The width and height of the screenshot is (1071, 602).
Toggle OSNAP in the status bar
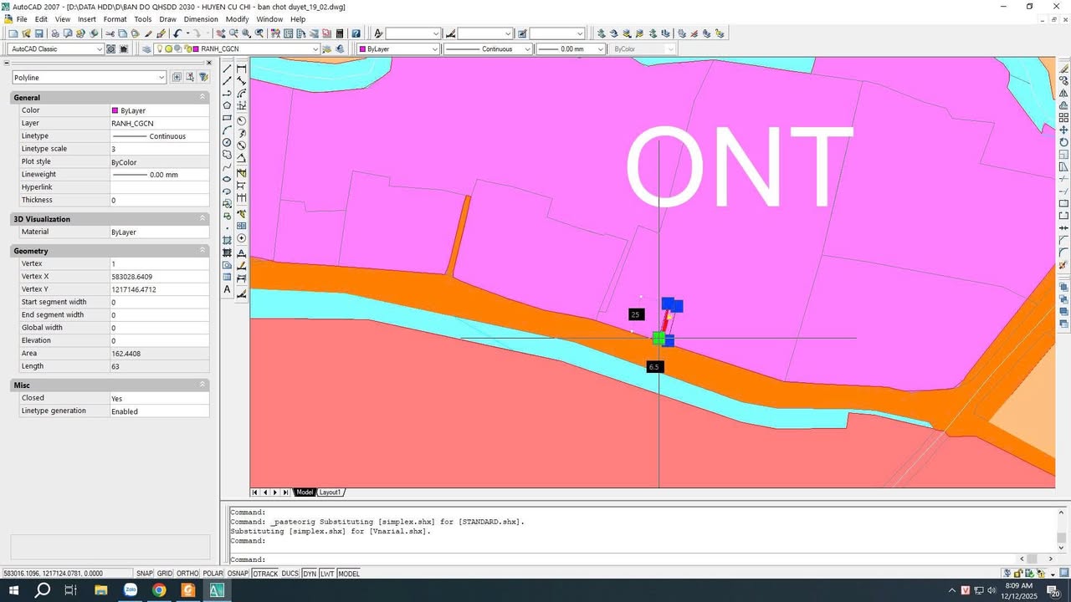pyautogui.click(x=238, y=574)
